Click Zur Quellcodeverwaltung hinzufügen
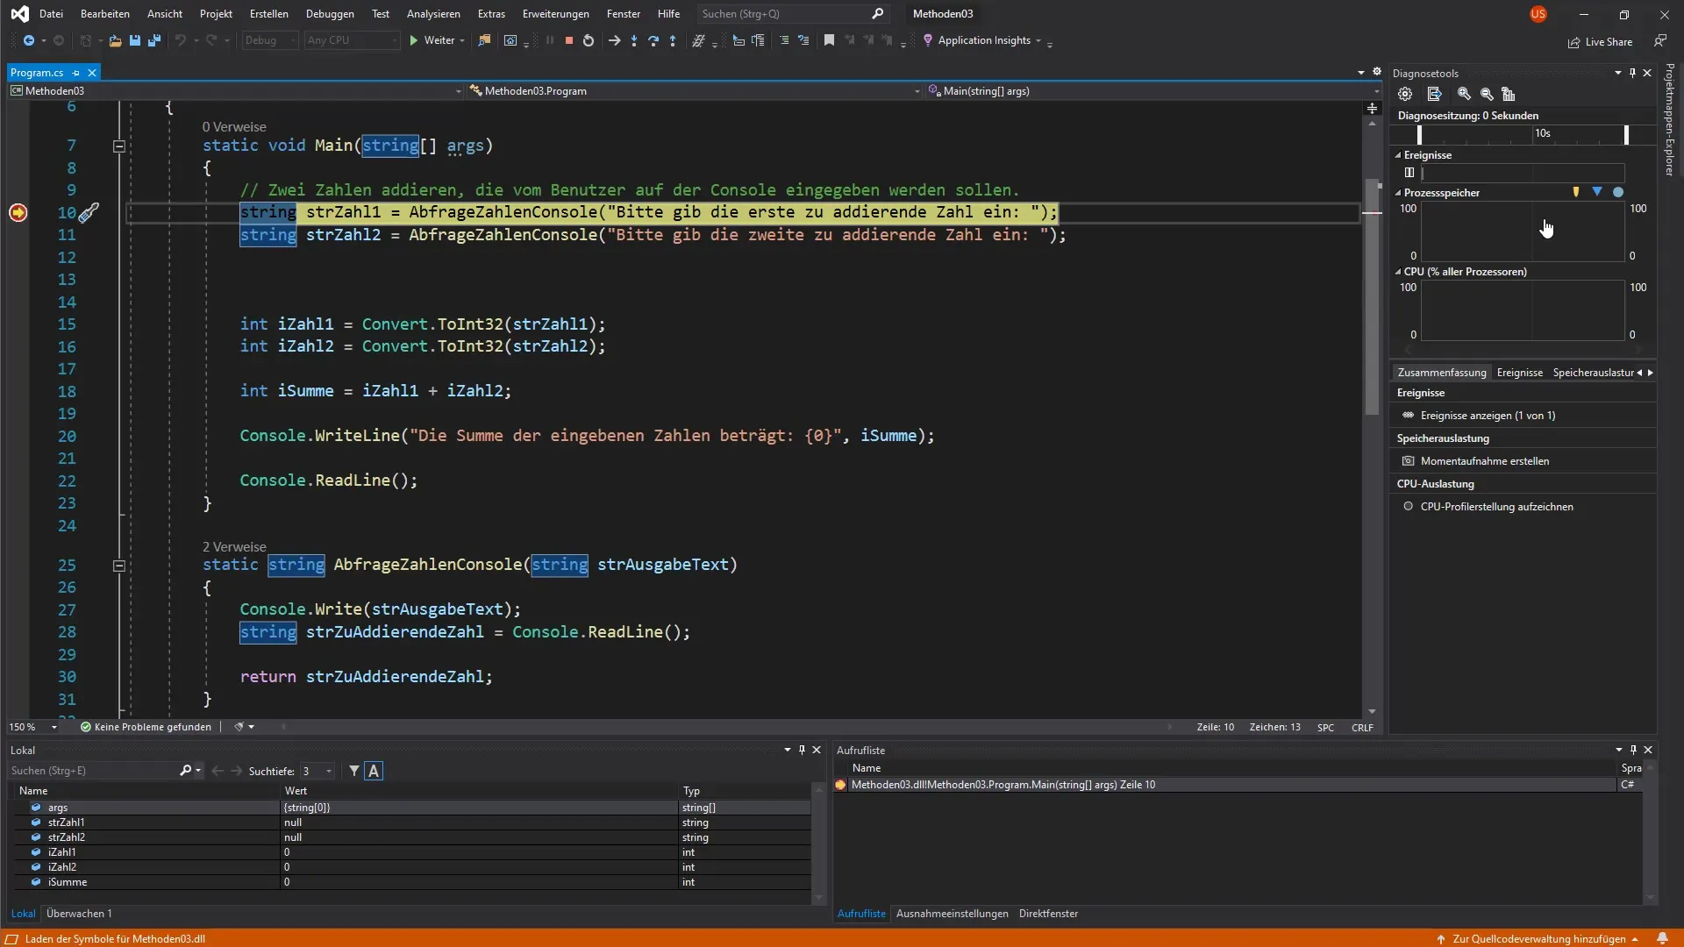 1538,938
